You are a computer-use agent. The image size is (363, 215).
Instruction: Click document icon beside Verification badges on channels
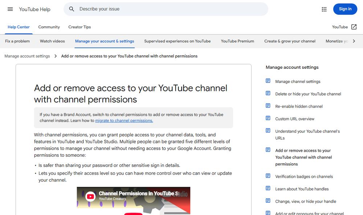tap(268, 176)
